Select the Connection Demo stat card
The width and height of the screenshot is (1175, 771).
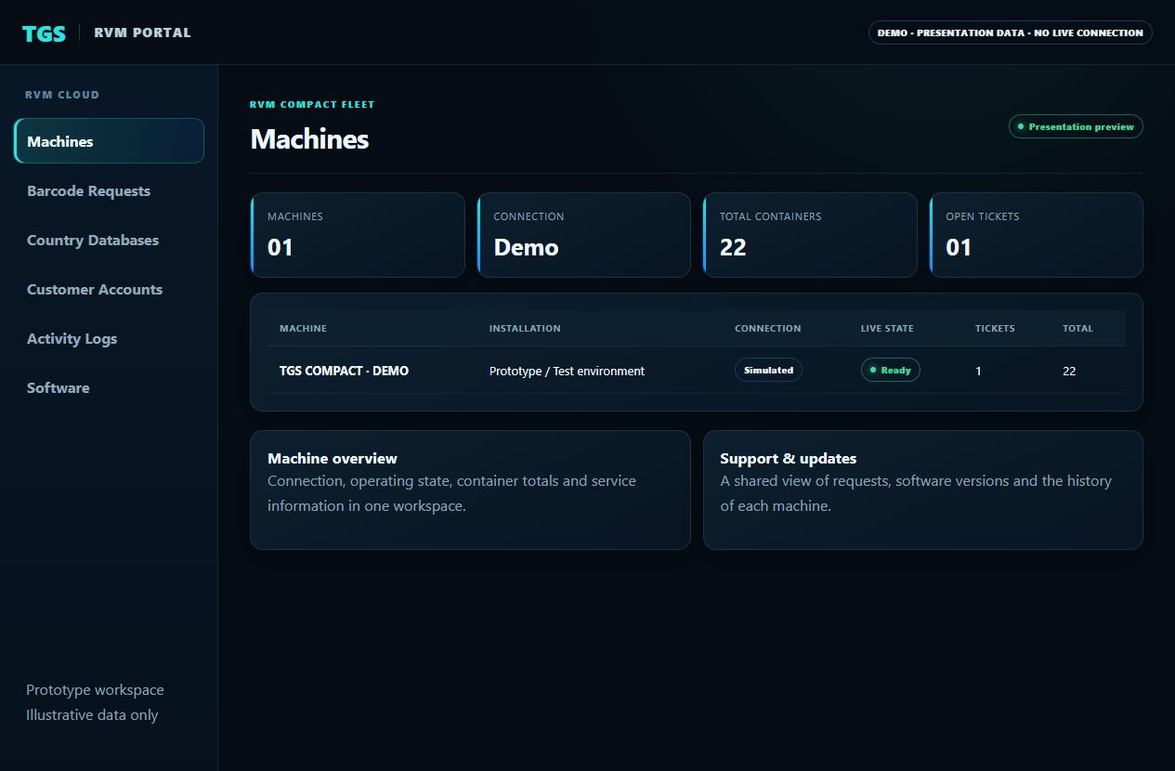[x=583, y=235]
